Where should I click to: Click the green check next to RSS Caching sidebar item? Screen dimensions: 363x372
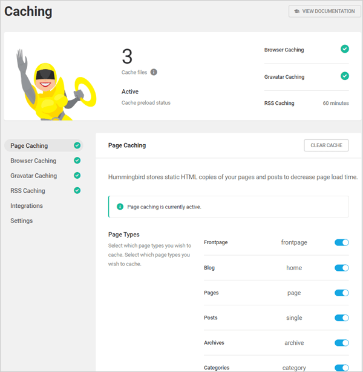click(77, 191)
